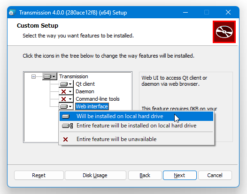This screenshot has height=194, width=247.
Task: Collapse the Transmission tree node
Action: point(33,76)
